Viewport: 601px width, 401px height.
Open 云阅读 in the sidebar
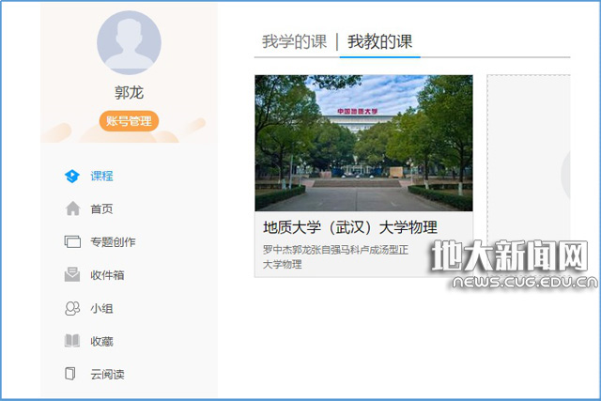[x=107, y=374]
